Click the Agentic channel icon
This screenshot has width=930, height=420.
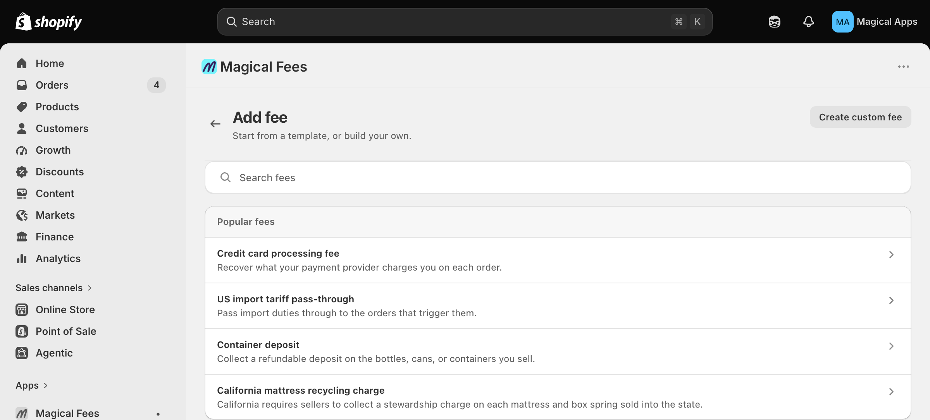click(22, 353)
